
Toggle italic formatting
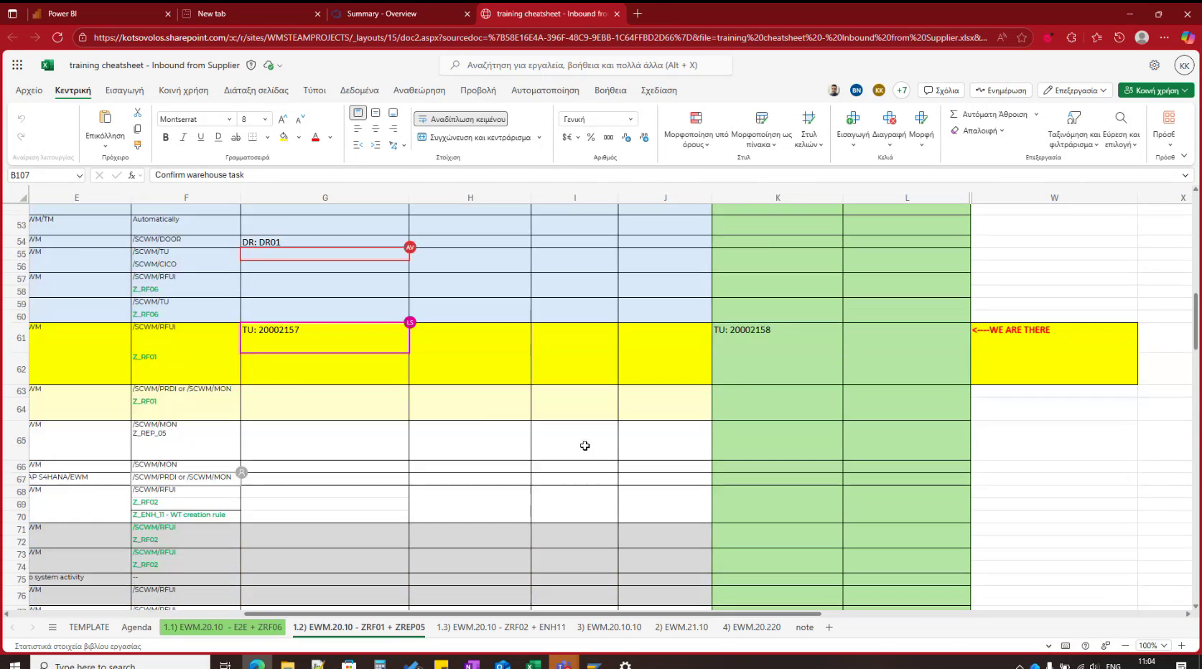click(x=183, y=136)
